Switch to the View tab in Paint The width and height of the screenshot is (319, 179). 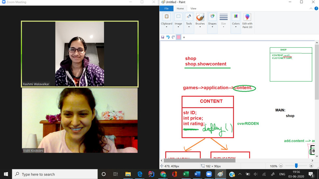[193, 8]
